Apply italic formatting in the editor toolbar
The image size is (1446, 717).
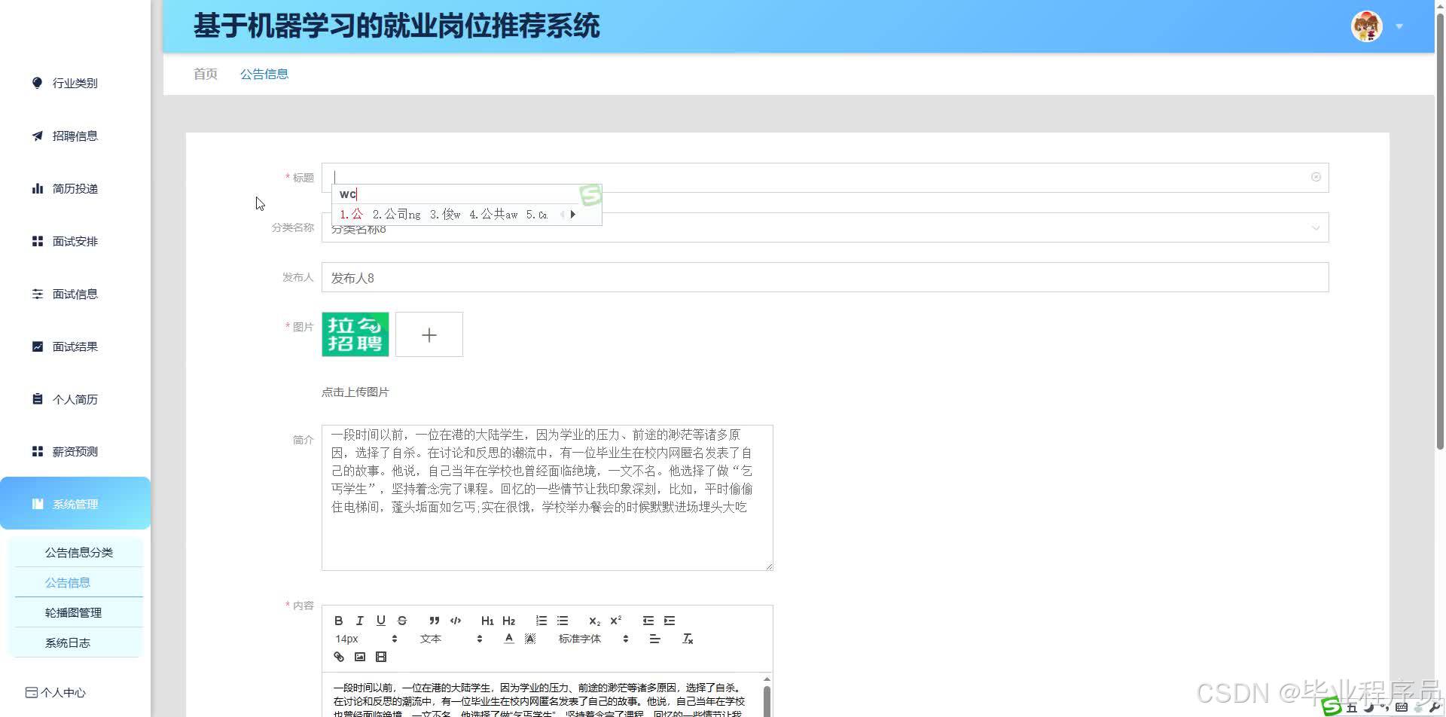(x=359, y=620)
